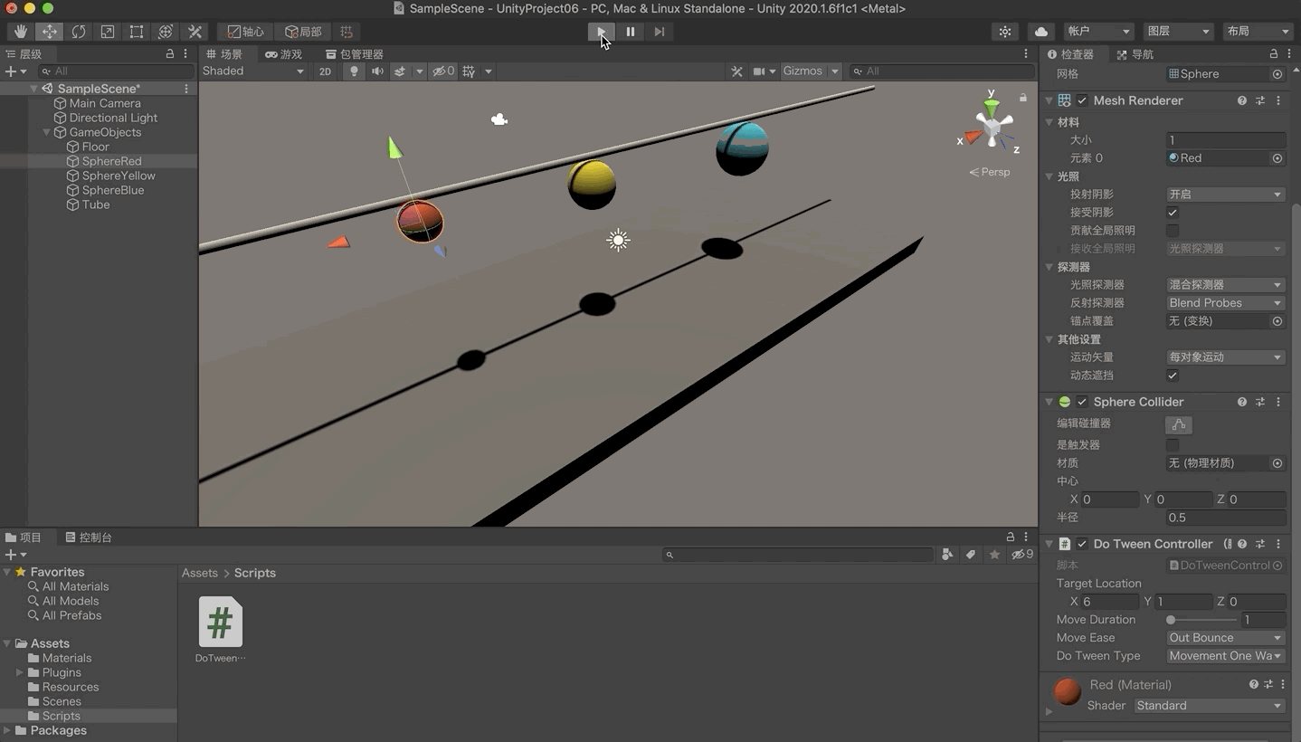The image size is (1301, 742).
Task: Select the Hand tool in toolbar
Action: pyautogui.click(x=20, y=32)
